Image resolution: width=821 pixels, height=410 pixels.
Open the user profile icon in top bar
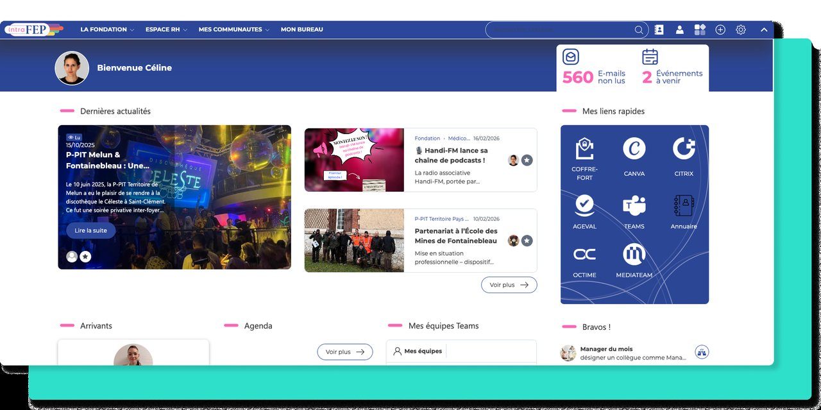point(679,30)
